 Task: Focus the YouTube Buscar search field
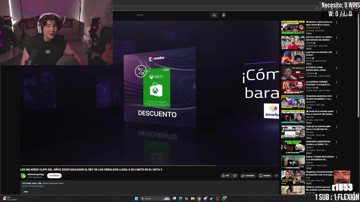click(x=172, y=15)
